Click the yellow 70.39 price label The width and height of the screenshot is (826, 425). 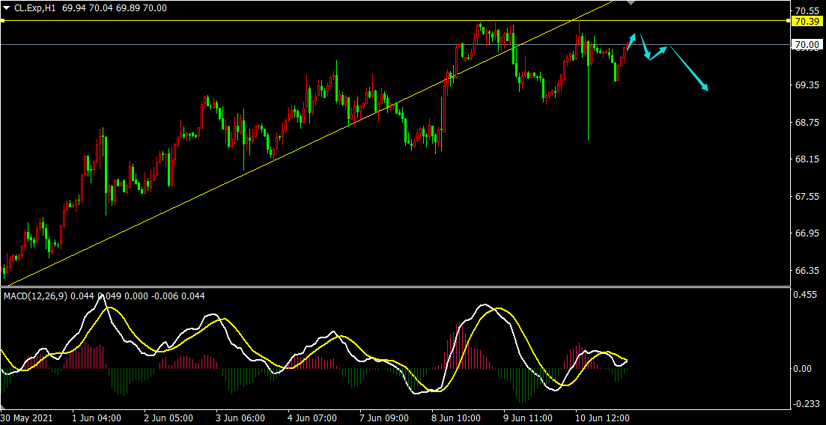808,21
